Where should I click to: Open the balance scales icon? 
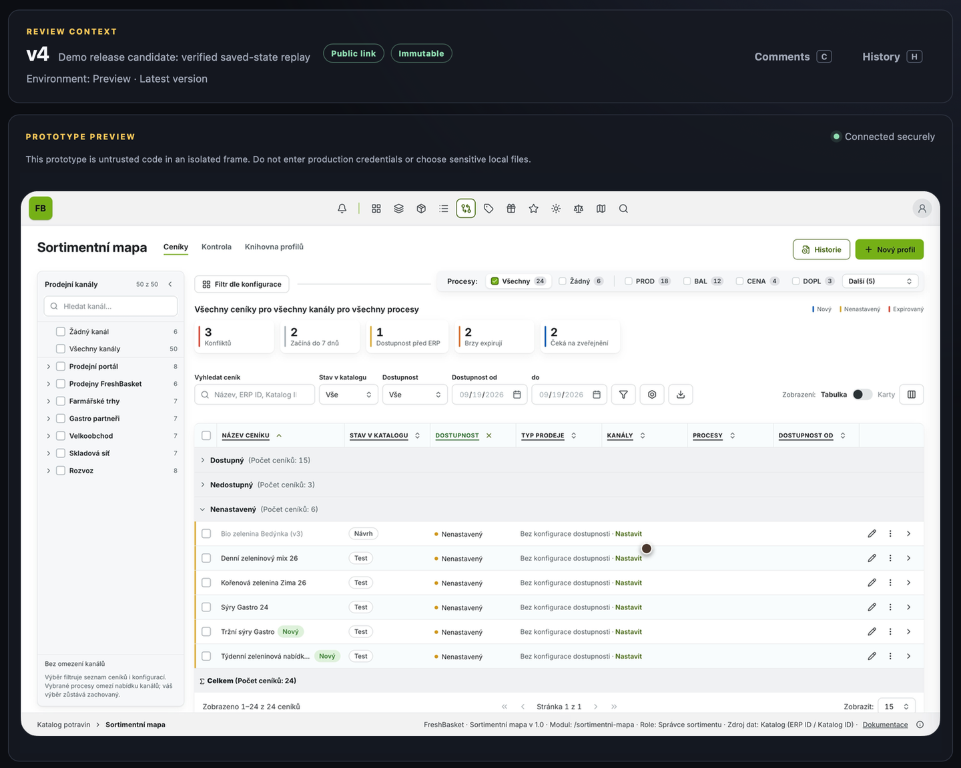coord(579,209)
